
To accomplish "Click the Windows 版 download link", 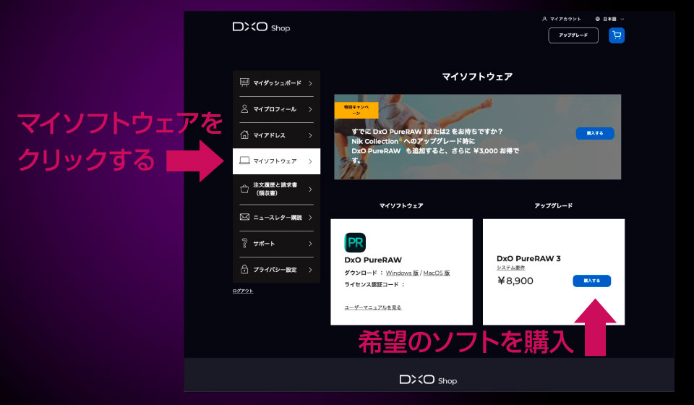I will pyautogui.click(x=402, y=273).
